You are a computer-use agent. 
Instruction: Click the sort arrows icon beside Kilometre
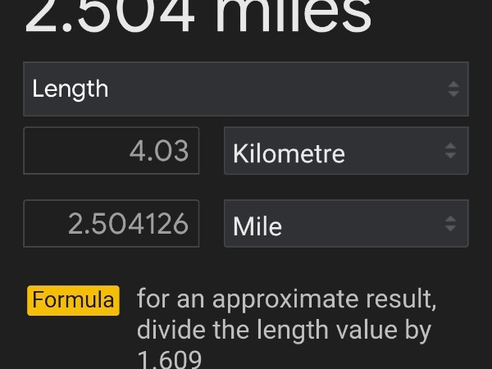pyautogui.click(x=450, y=151)
